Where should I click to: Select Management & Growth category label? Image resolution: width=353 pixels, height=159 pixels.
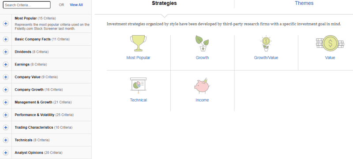point(34,102)
